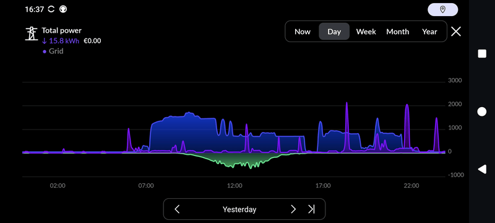The width and height of the screenshot is (495, 223).
Task: Toggle the Grid legend item
Action: coord(53,51)
